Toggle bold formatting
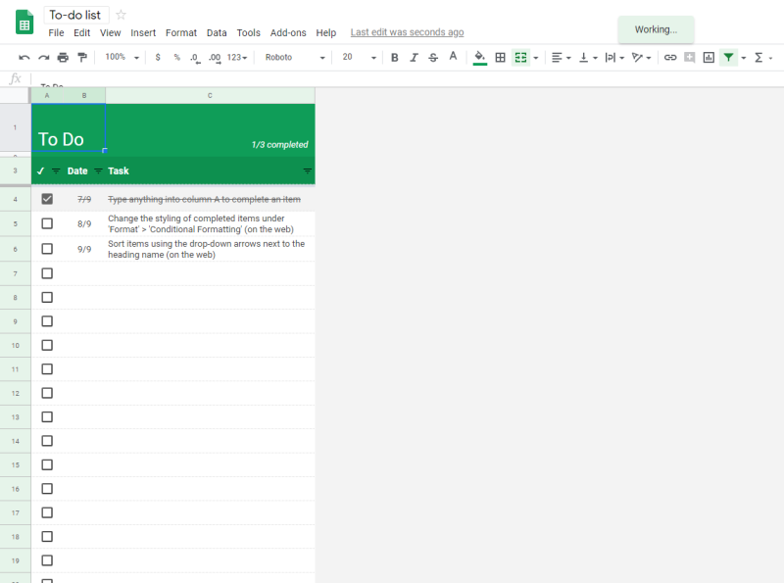The image size is (784, 583). (395, 58)
